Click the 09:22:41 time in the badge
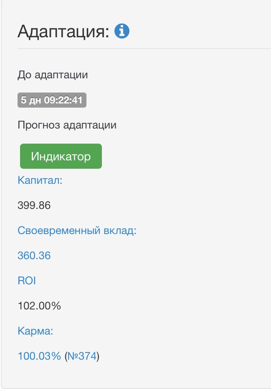This screenshot has height=389, width=271. point(63,100)
